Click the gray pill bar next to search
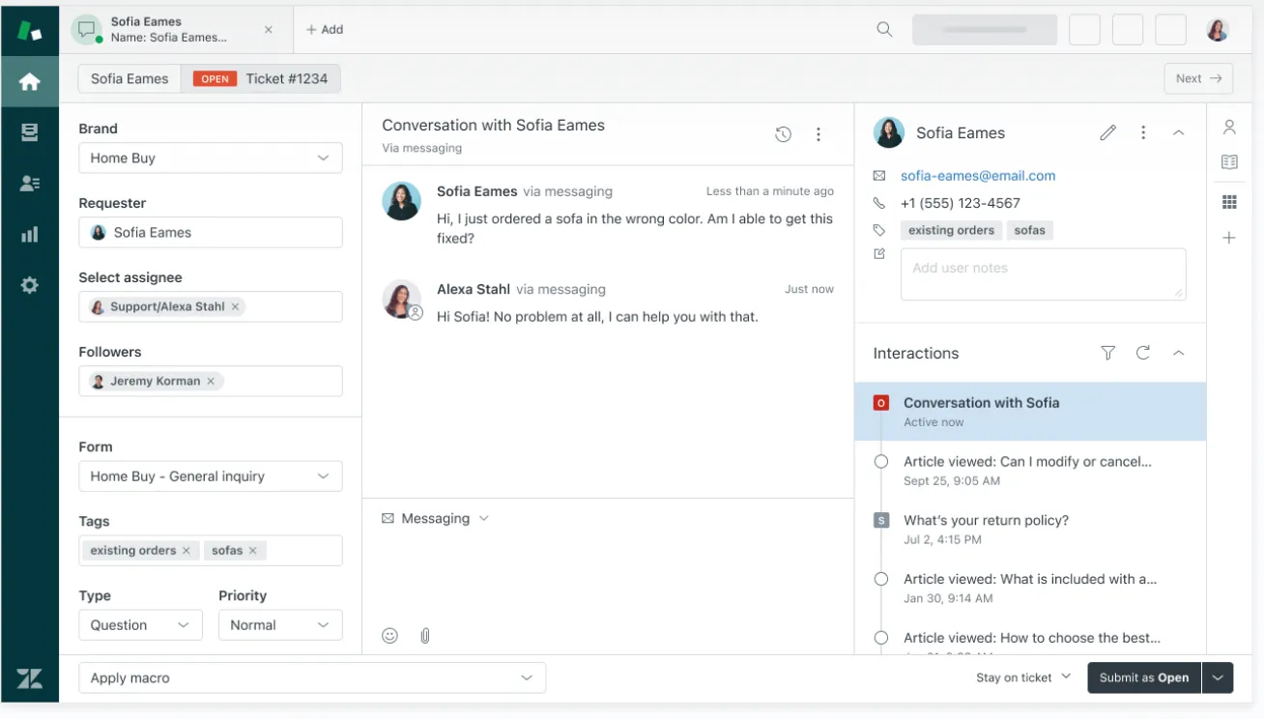Image resolution: width=1264 pixels, height=719 pixels. pyautogui.click(x=985, y=30)
